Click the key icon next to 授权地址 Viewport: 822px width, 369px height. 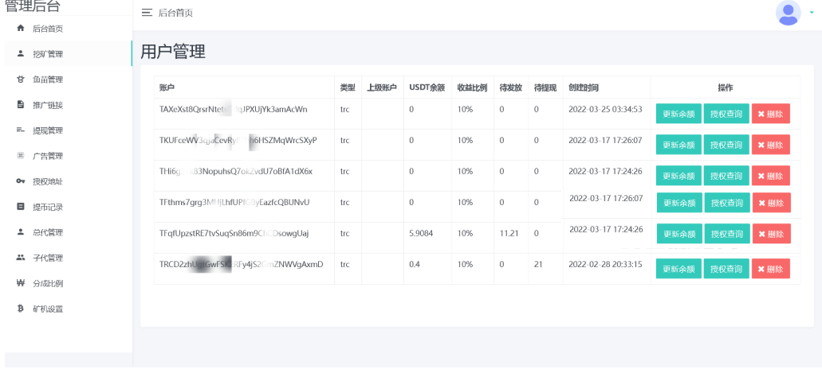(x=21, y=181)
